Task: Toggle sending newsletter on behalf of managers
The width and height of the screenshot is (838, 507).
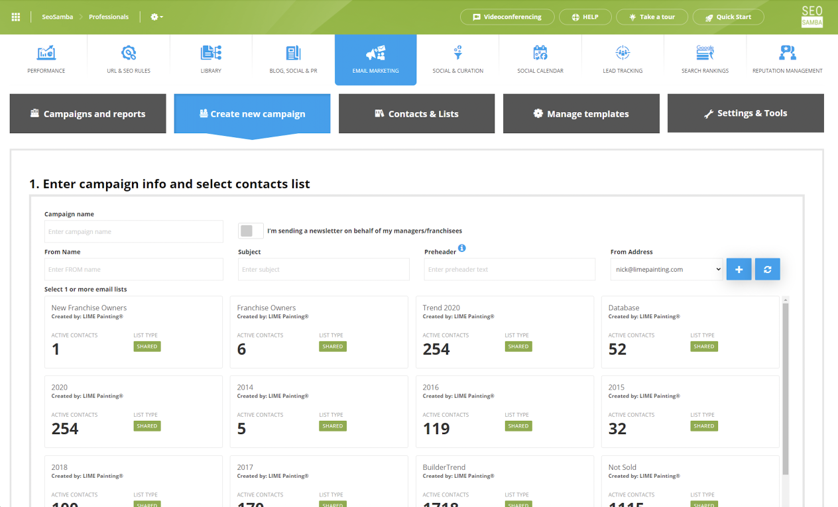Action: (251, 231)
